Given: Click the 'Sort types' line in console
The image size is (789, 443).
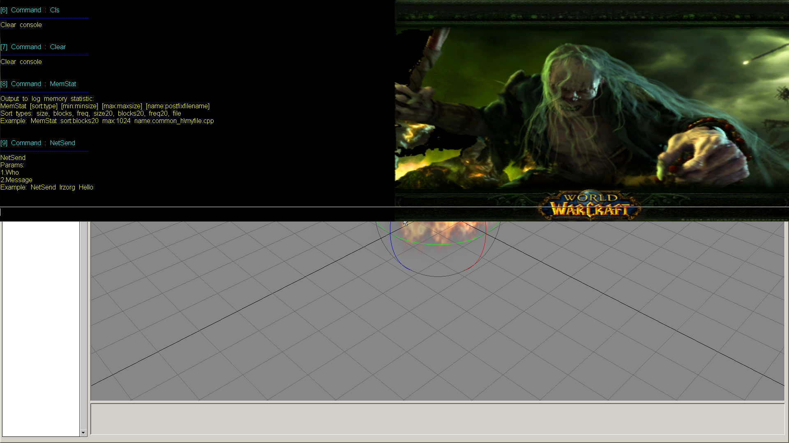Looking at the screenshot, I should point(90,114).
